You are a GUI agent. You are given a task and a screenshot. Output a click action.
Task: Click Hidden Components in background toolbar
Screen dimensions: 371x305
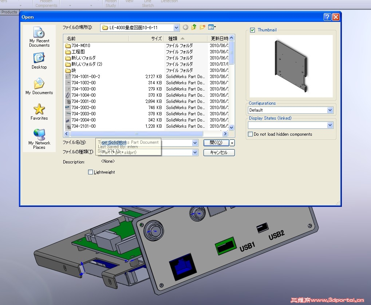click(46, 3)
